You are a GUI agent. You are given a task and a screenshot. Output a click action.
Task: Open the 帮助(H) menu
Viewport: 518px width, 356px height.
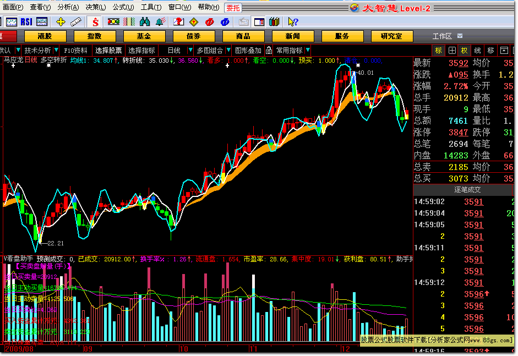(209, 7)
